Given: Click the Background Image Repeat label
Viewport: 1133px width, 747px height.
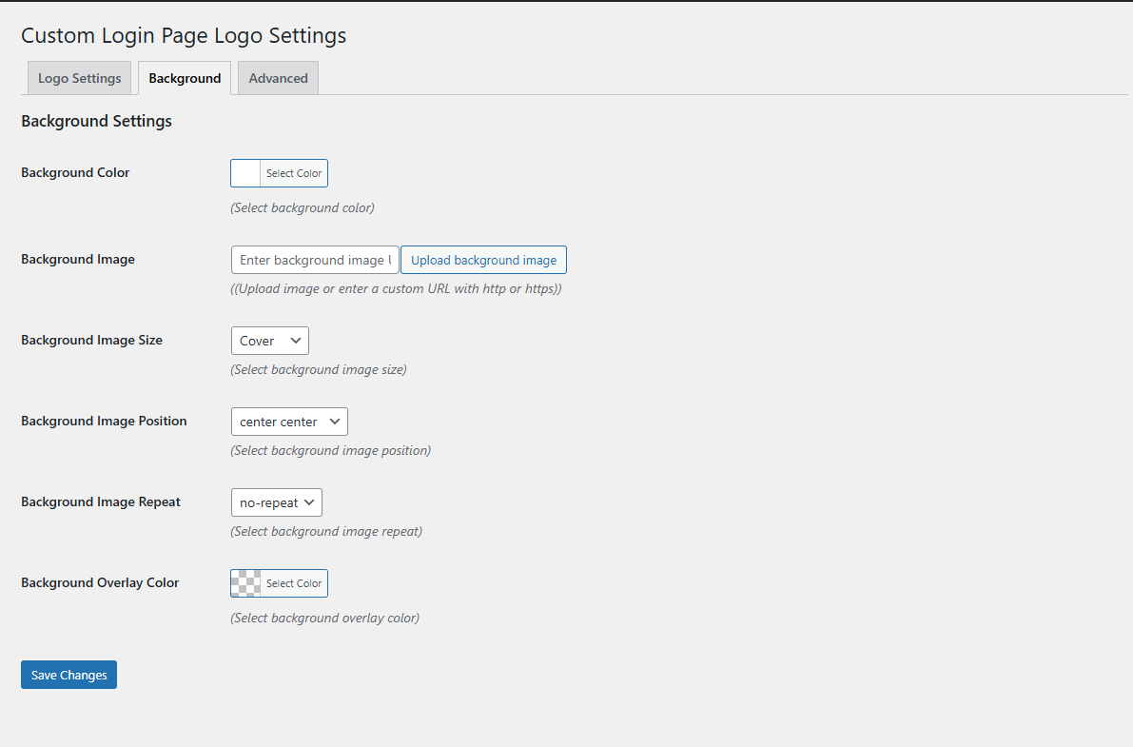Looking at the screenshot, I should coord(100,501).
